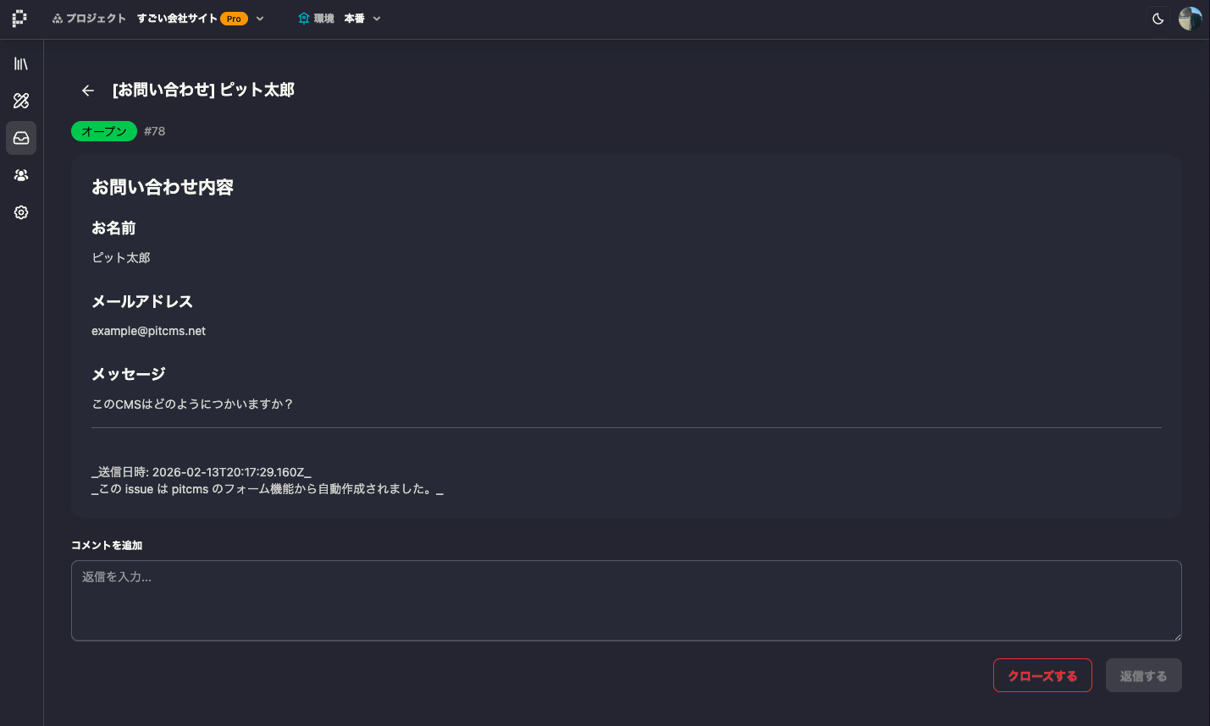Screen dimensions: 1210x726
Task: Open the inbox sidebar icon
Action: [21, 138]
